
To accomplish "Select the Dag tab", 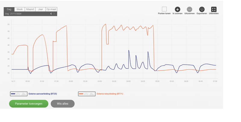I will (x=9, y=9).
